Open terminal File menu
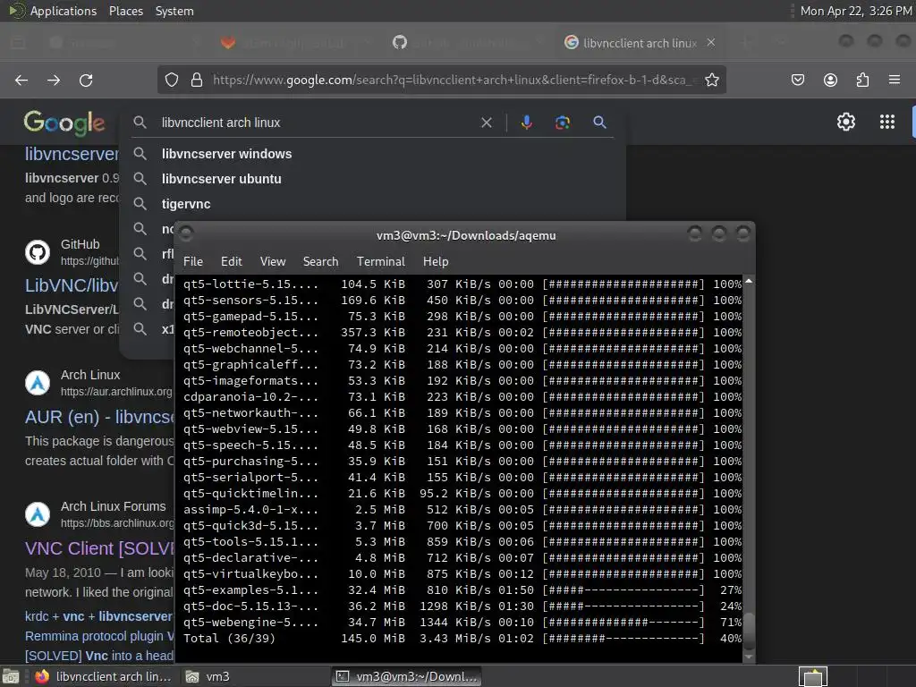The width and height of the screenshot is (916, 687). point(193,262)
